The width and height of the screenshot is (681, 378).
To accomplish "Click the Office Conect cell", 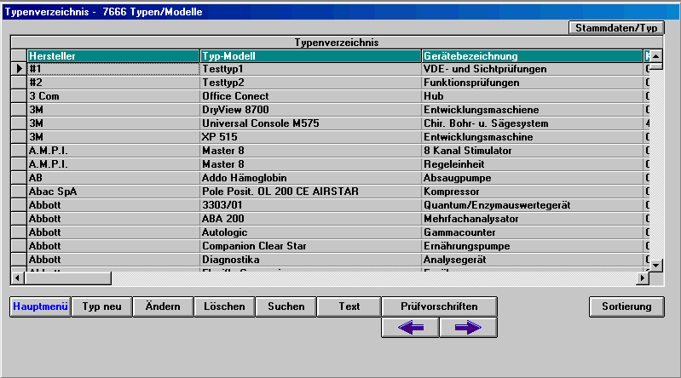I will pos(310,96).
